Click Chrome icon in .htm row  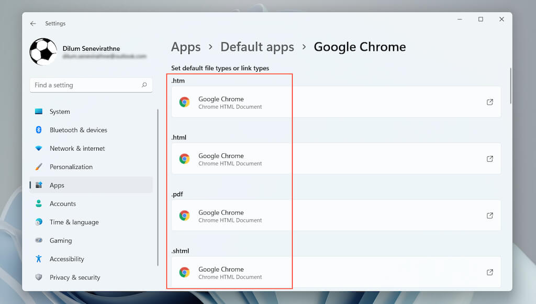(x=184, y=102)
